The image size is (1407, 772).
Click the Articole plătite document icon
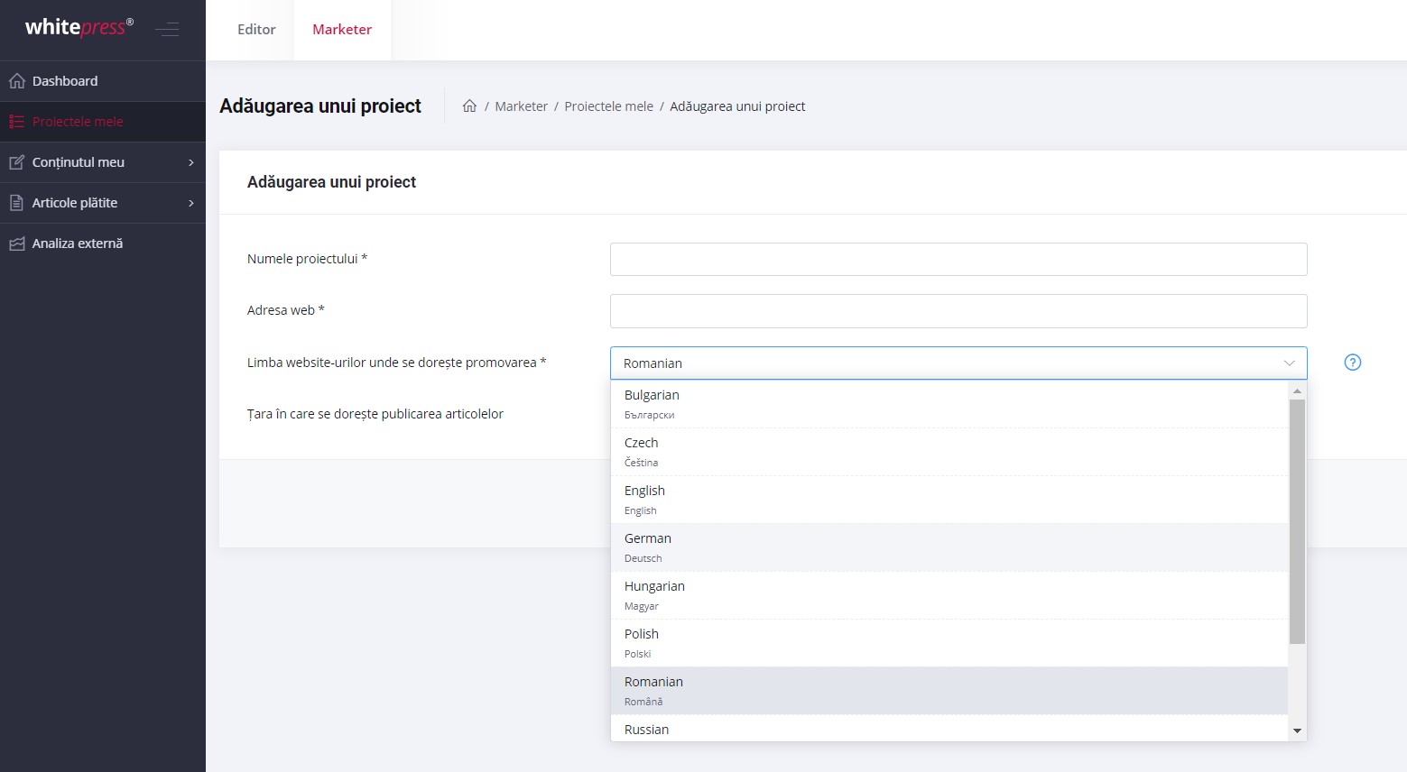[x=16, y=203]
